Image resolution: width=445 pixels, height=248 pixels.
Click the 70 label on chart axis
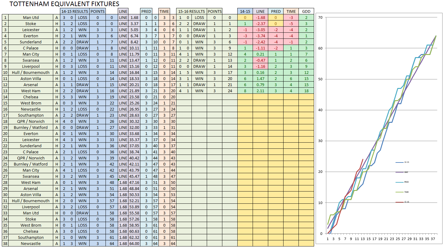[x=321, y=17]
